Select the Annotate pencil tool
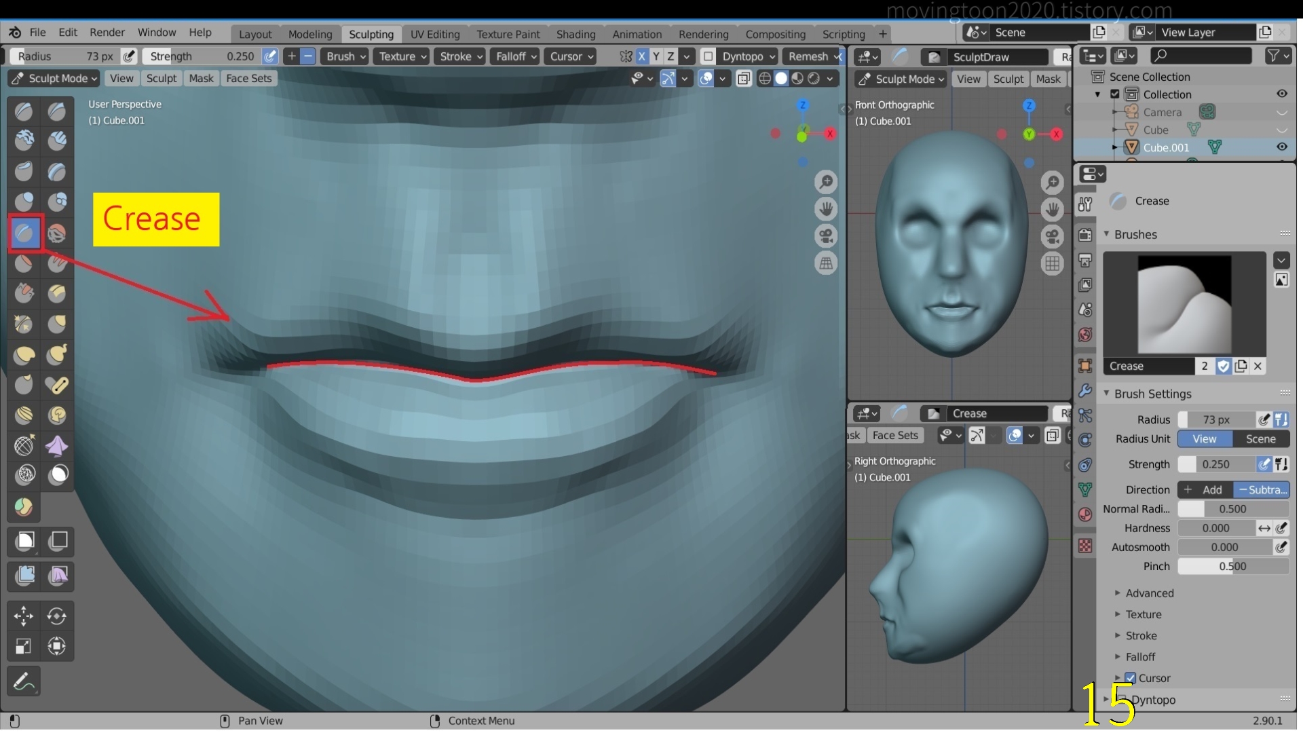The height and width of the screenshot is (733, 1303). pyautogui.click(x=24, y=681)
